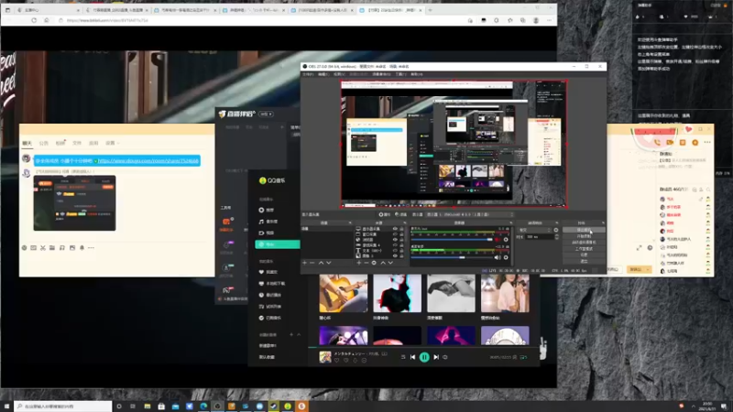Select screenshot scissors tool in QQ chat
This screenshot has height=412, width=733.
[42, 247]
